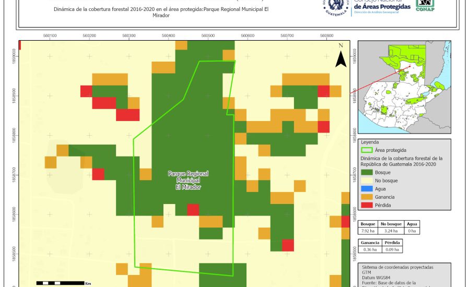Pick the dark green Bosque legend swatch
Image resolution: width=470 pixels, height=287 pixels.
pos(367,172)
